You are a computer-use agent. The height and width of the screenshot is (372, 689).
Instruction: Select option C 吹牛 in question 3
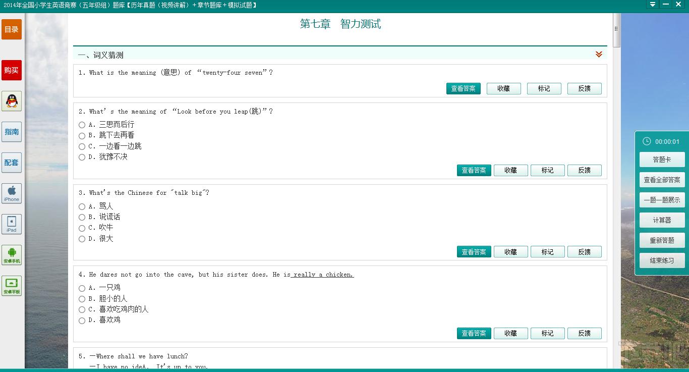(82, 228)
